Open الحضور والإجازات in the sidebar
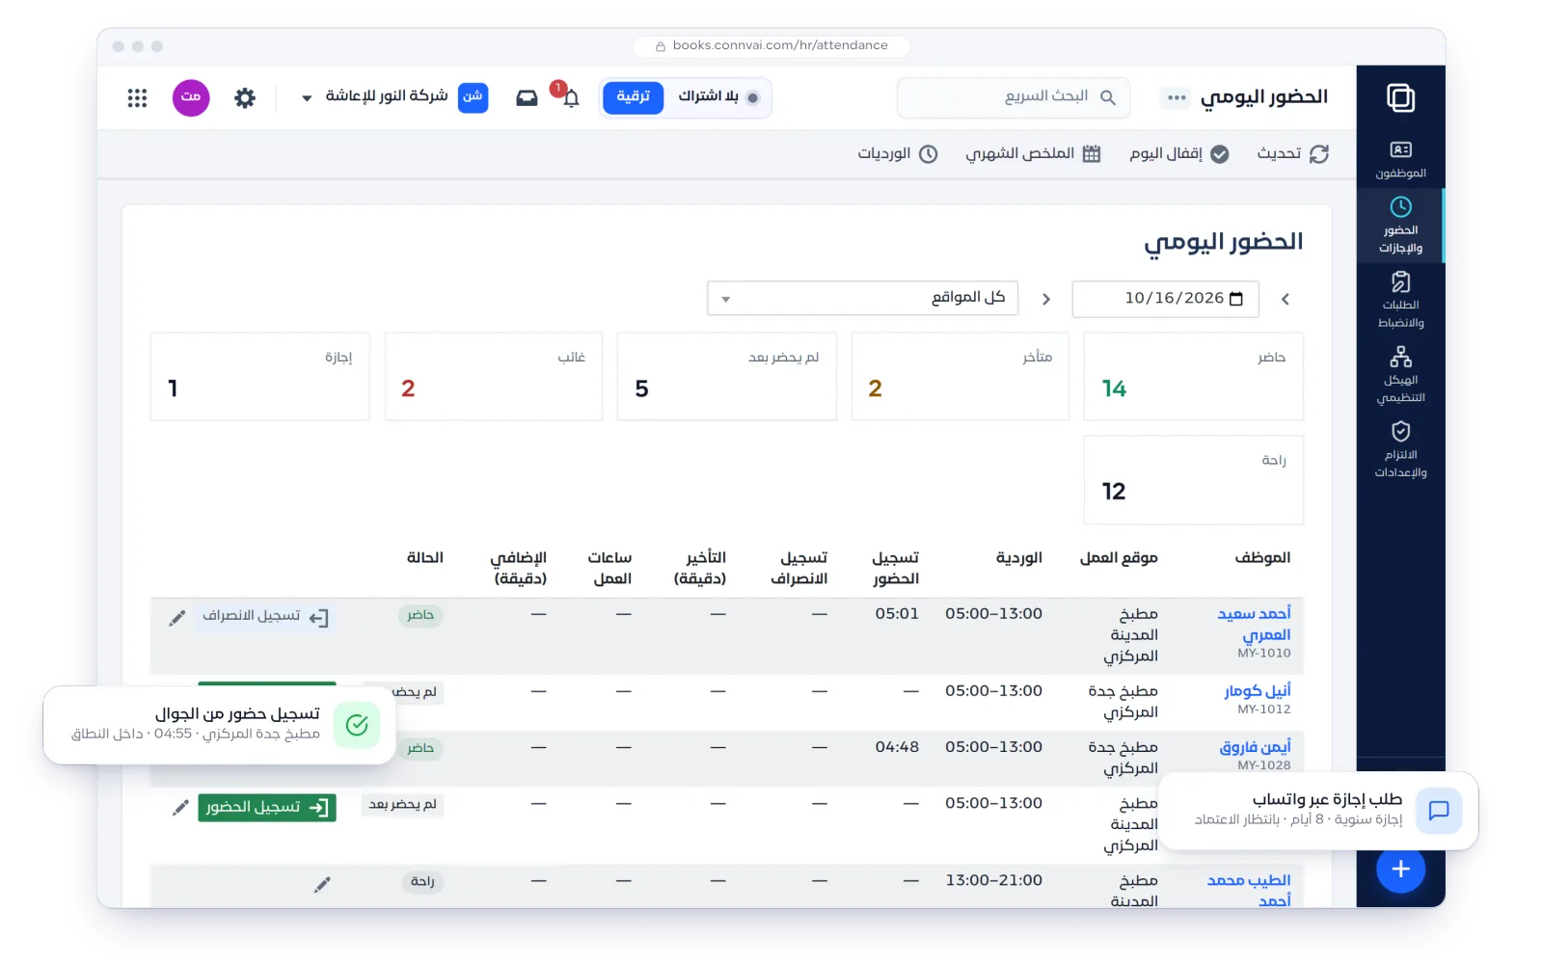The height and width of the screenshot is (964, 1543). (1400, 226)
